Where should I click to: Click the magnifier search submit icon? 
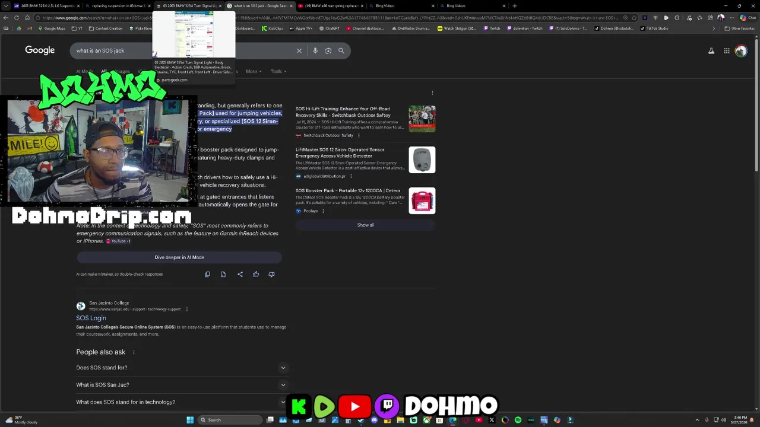point(341,50)
